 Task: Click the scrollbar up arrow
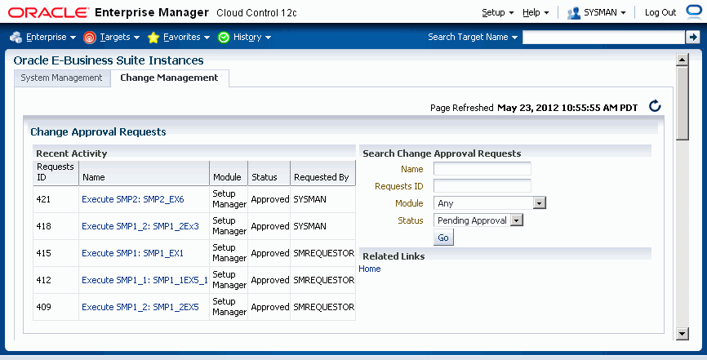coord(683,60)
